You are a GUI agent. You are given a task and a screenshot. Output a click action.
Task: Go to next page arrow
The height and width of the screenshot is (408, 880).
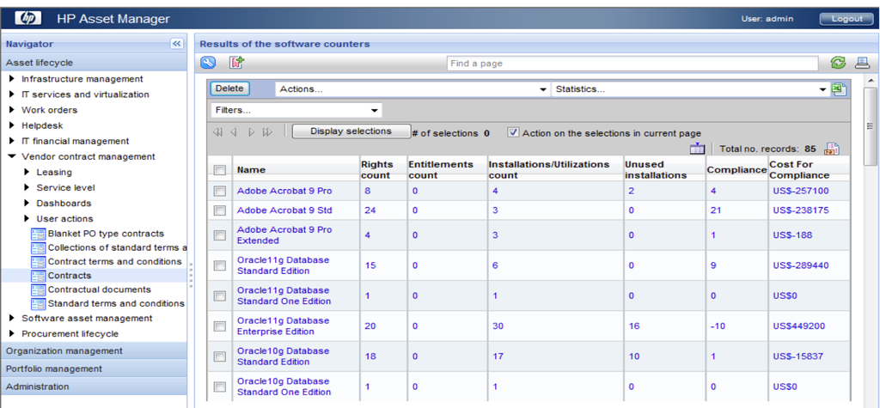tap(252, 132)
